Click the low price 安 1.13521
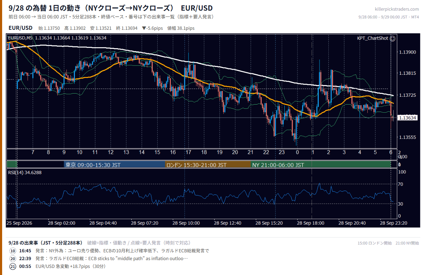 coord(101,28)
